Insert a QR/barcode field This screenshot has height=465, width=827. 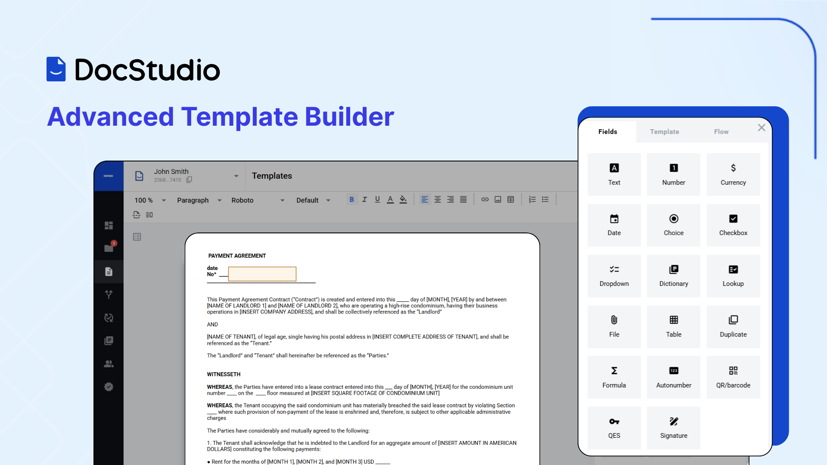coord(733,377)
